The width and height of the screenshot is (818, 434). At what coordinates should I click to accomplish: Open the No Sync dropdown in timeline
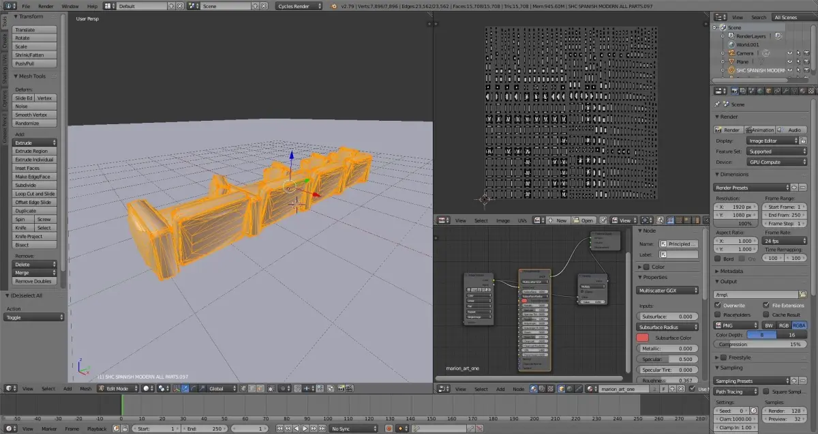(354, 429)
